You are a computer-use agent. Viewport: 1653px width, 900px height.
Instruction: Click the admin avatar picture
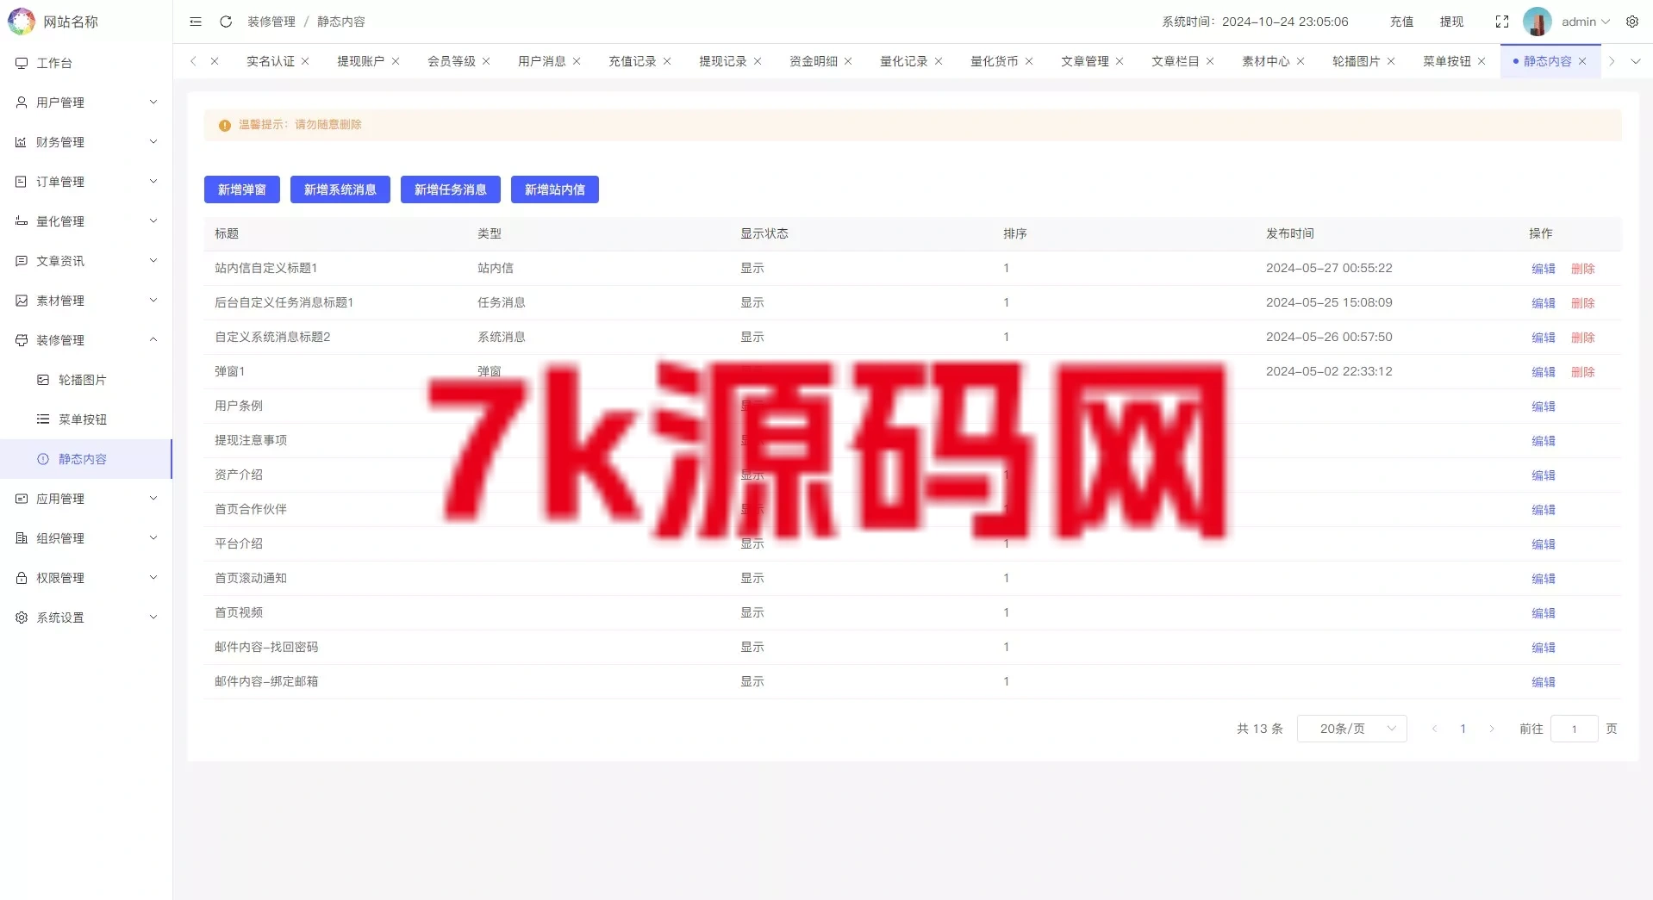click(1537, 22)
